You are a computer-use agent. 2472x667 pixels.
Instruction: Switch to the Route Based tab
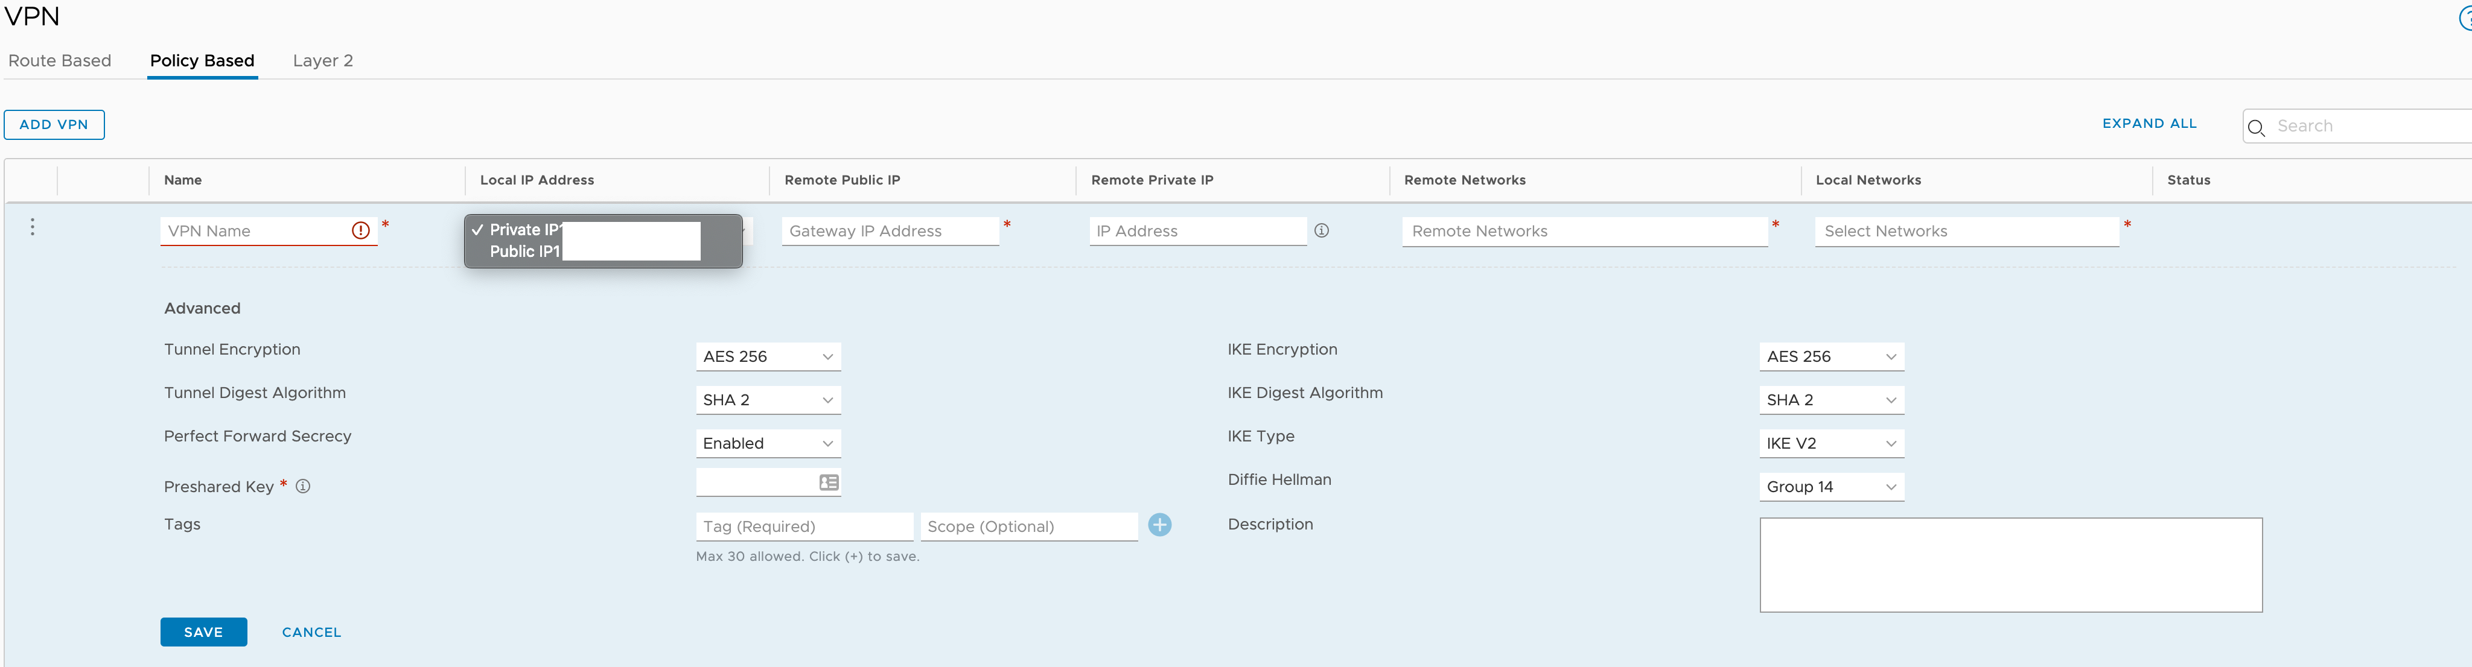tap(60, 60)
